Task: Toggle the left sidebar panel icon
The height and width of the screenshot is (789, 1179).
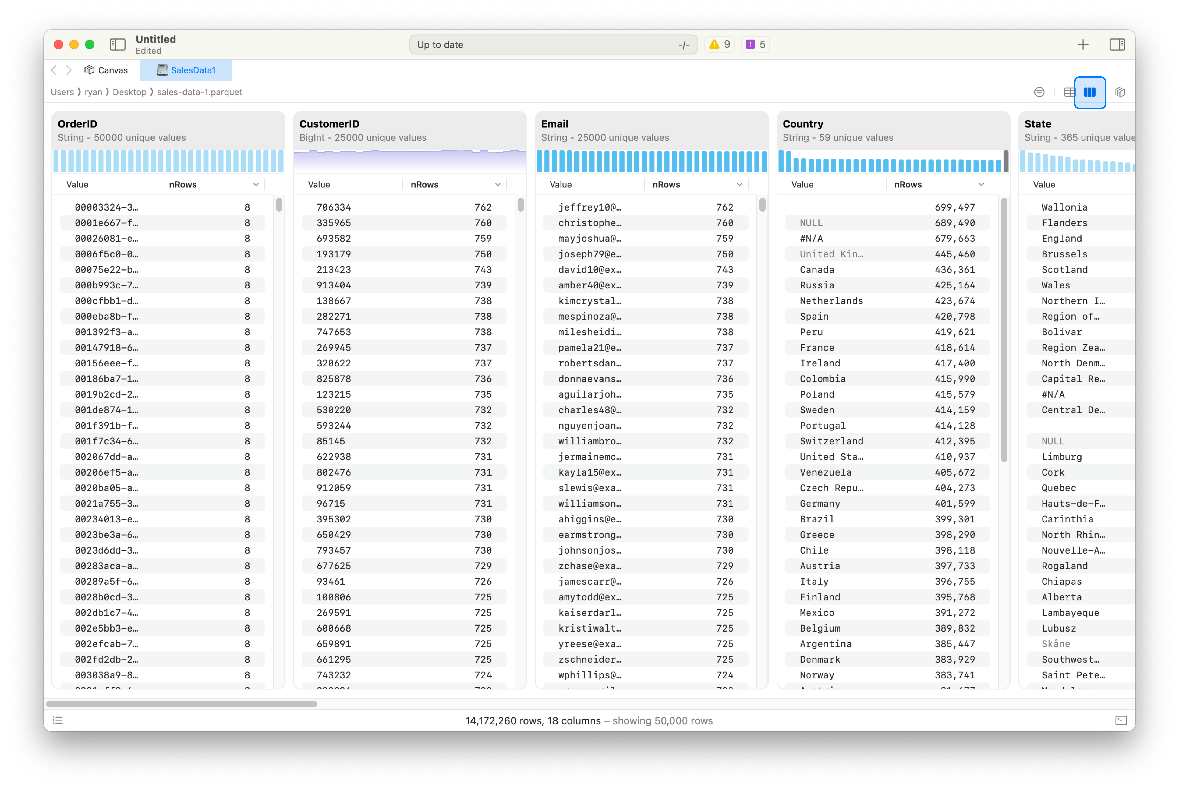Action: 117,44
